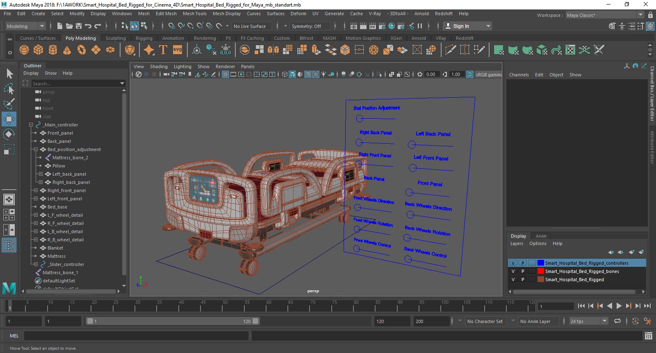Collapse the _Main_controller tree node
Screen dimensions: 656x353
tap(31, 125)
